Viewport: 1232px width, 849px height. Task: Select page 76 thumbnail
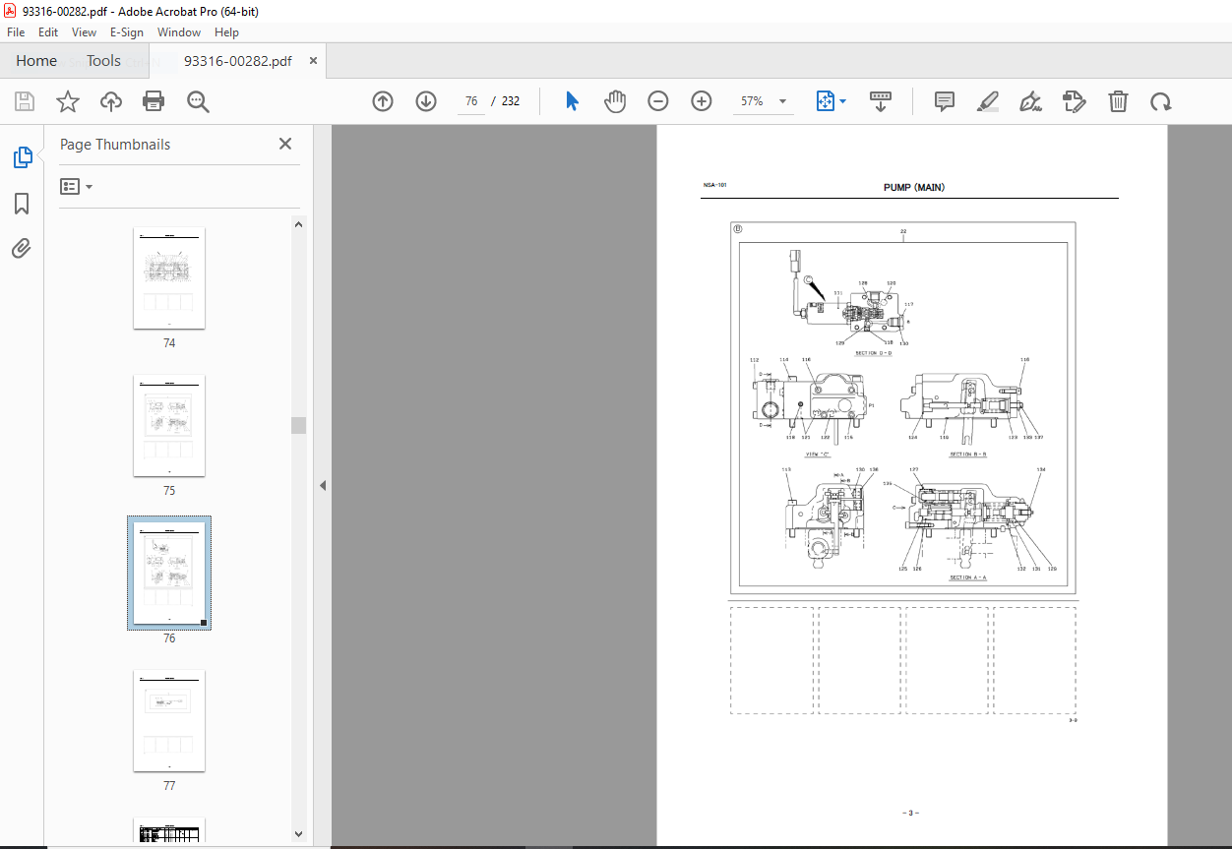point(169,574)
